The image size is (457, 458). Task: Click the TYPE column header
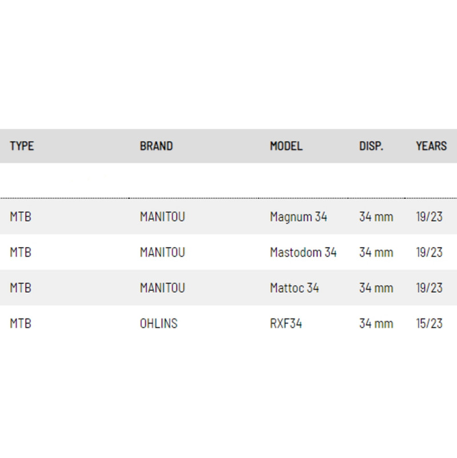pyautogui.click(x=22, y=146)
